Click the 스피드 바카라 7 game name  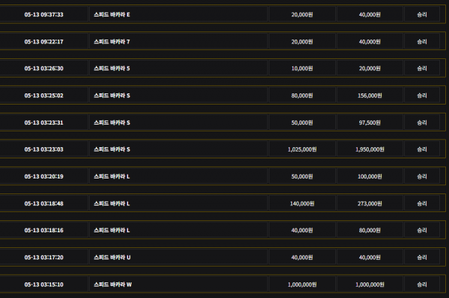(112, 42)
